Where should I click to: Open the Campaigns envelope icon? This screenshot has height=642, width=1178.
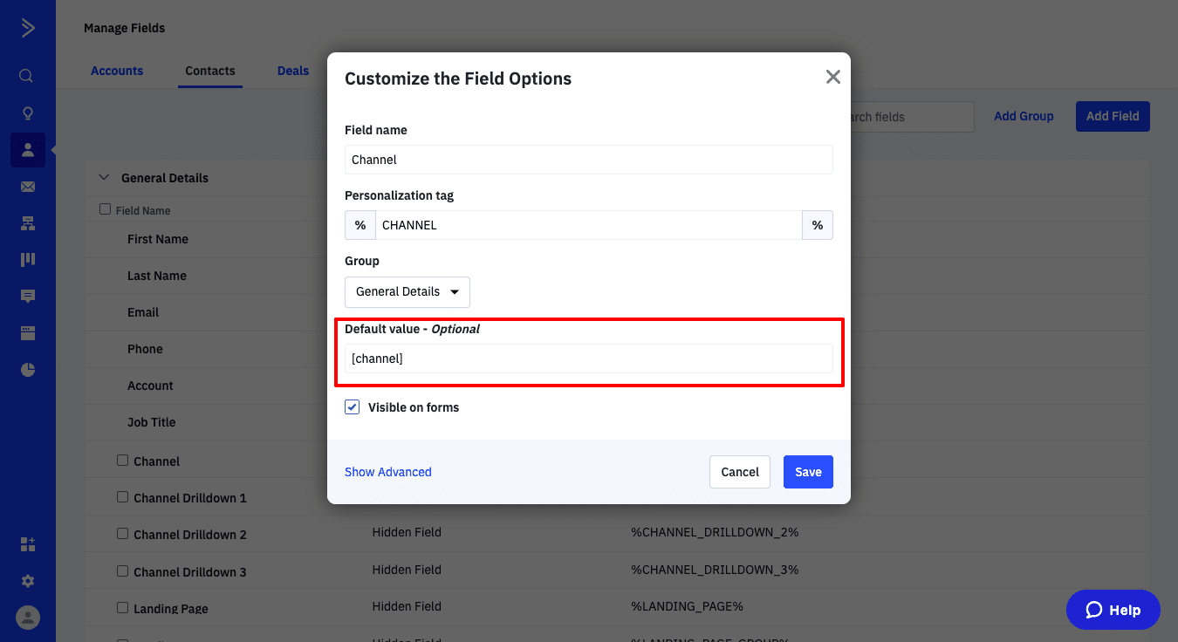(x=27, y=187)
